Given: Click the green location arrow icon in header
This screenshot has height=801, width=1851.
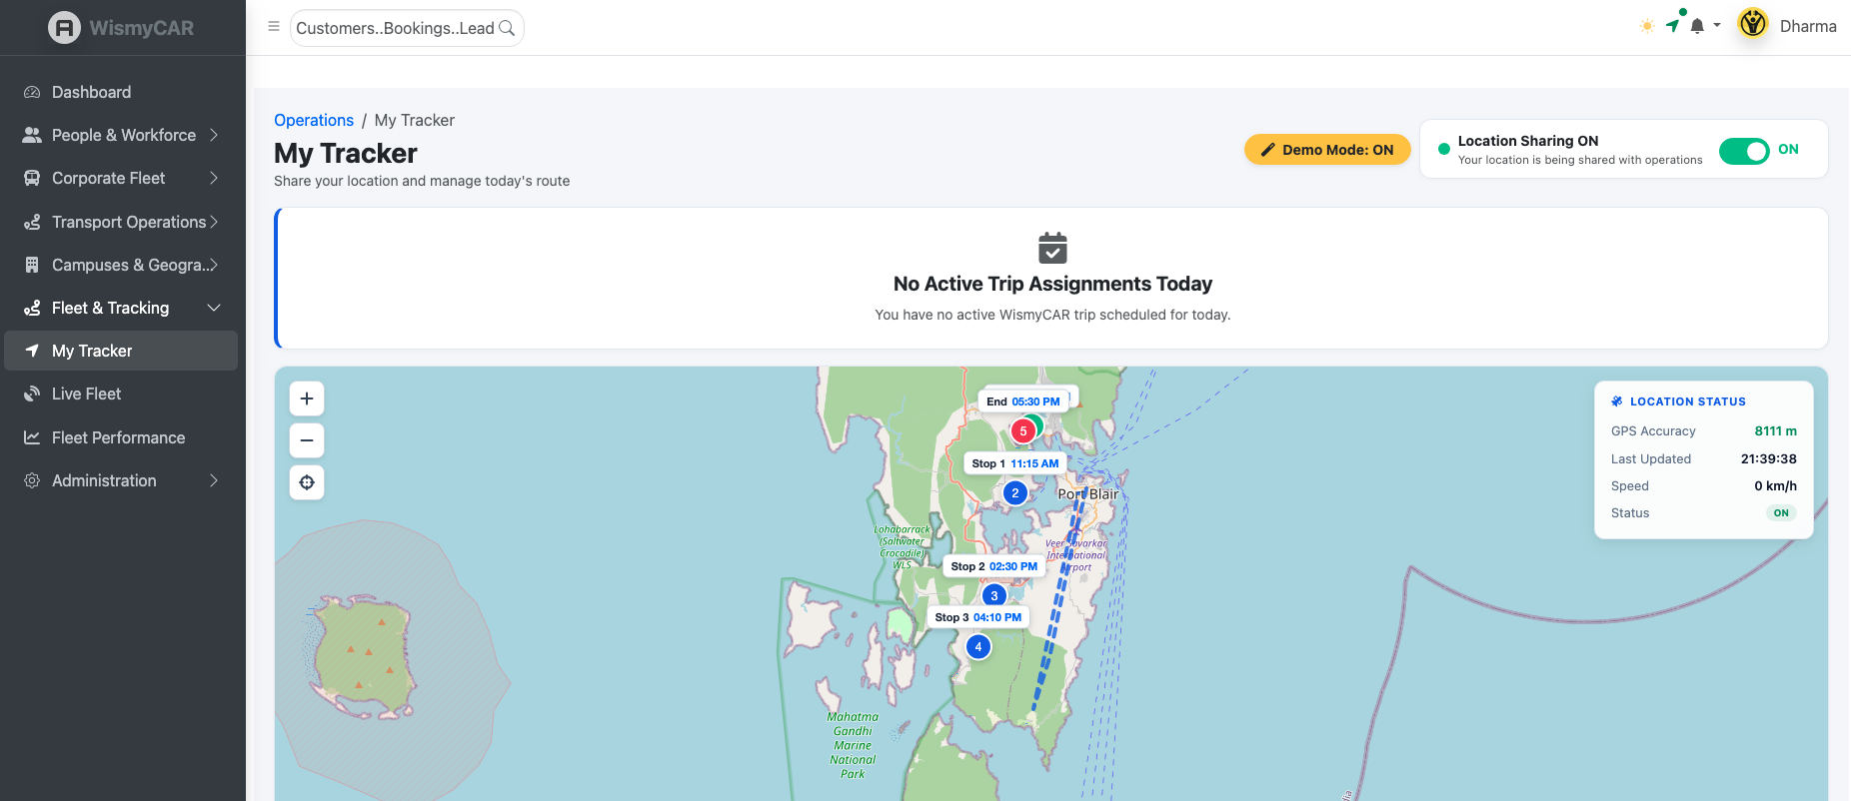Looking at the screenshot, I should coord(1673,26).
